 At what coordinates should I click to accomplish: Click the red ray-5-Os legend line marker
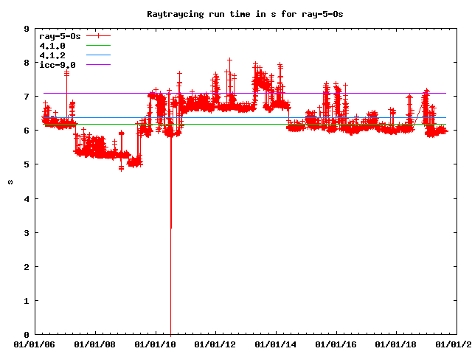point(97,35)
